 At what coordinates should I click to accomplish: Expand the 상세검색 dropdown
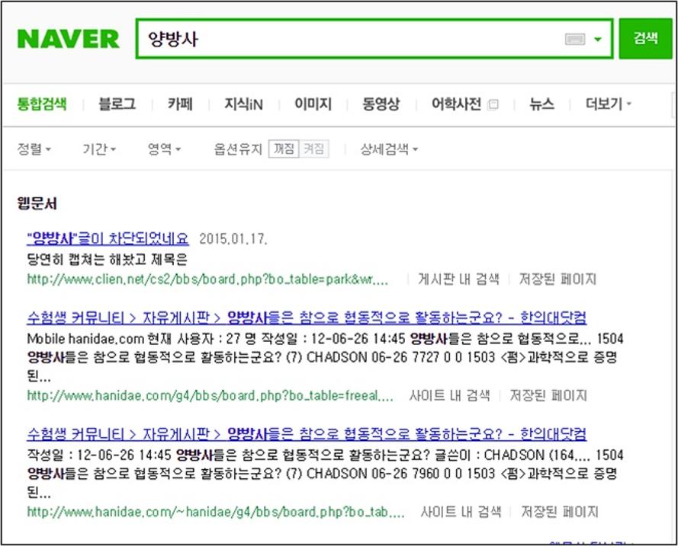(389, 149)
